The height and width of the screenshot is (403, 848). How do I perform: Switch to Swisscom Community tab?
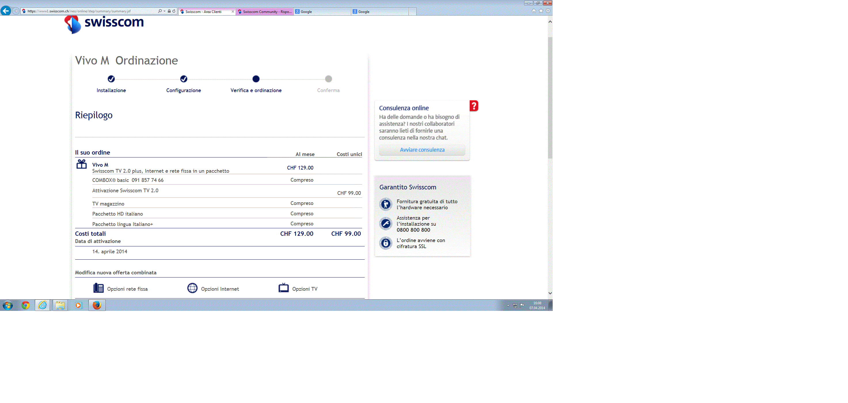point(265,12)
